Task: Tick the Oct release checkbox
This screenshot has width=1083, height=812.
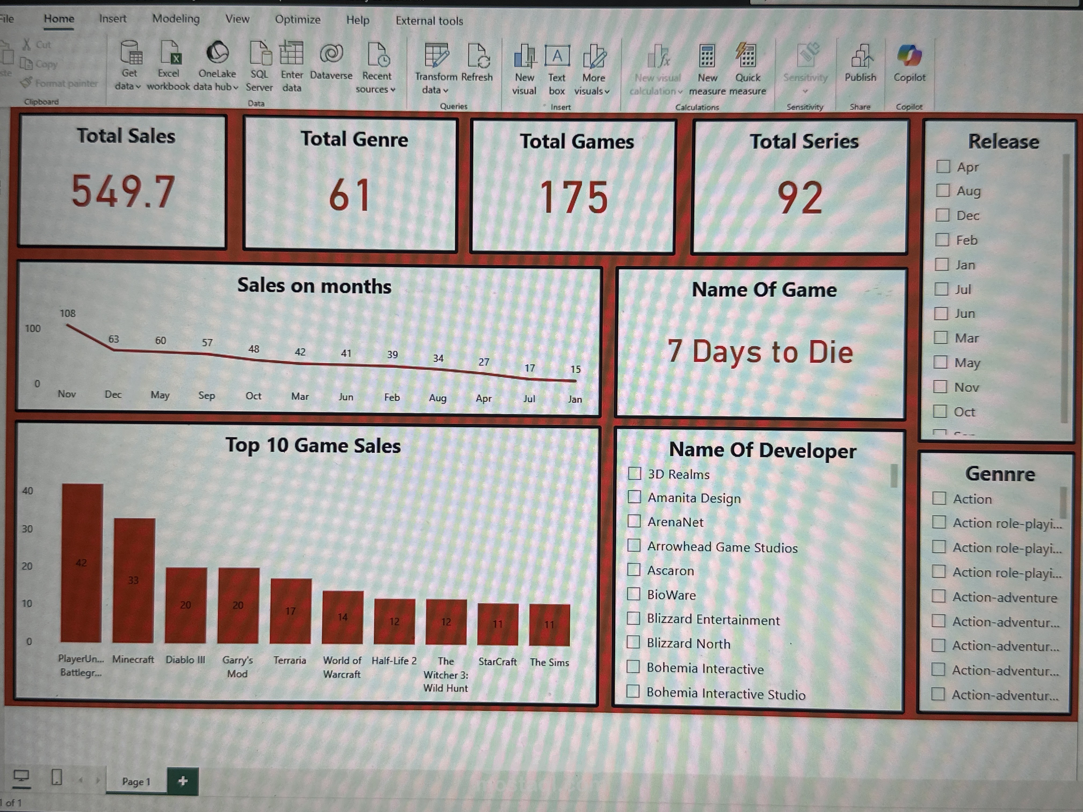Action: pos(940,411)
